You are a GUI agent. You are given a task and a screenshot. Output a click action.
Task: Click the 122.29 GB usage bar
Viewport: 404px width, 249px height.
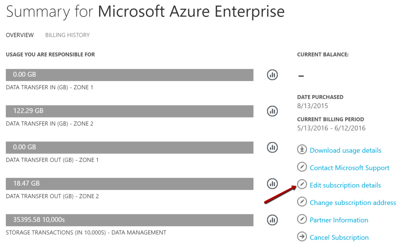click(129, 111)
